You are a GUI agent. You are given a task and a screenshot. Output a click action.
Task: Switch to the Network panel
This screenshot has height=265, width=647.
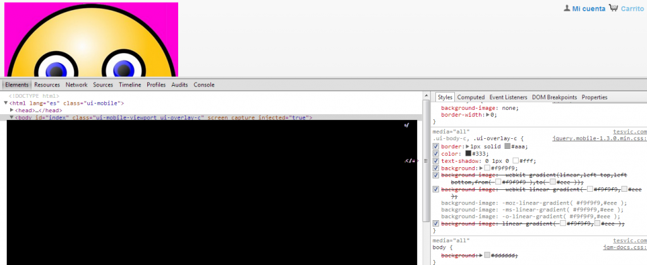click(76, 85)
